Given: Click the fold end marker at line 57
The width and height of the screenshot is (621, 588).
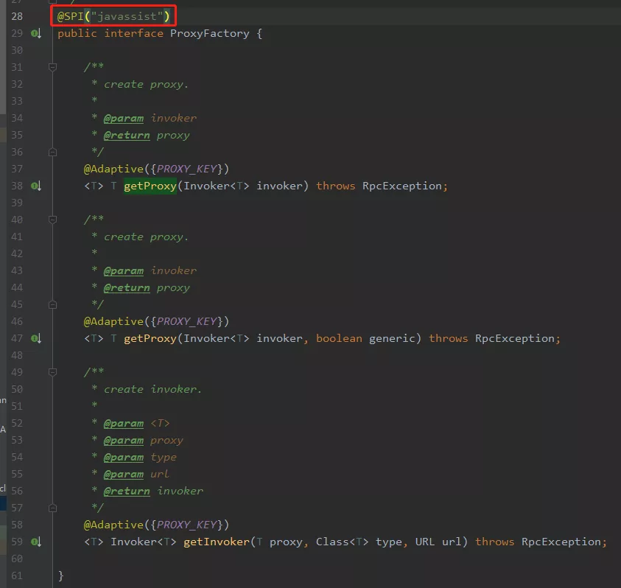Looking at the screenshot, I should click(x=52, y=508).
